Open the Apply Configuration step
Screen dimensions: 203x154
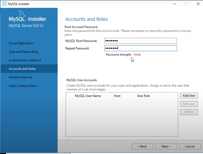coord(23,86)
